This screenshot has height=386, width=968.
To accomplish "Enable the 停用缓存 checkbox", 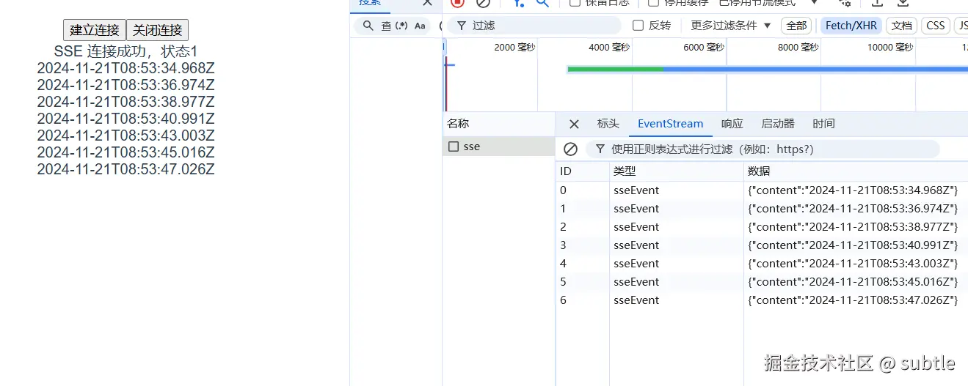I will (x=654, y=3).
